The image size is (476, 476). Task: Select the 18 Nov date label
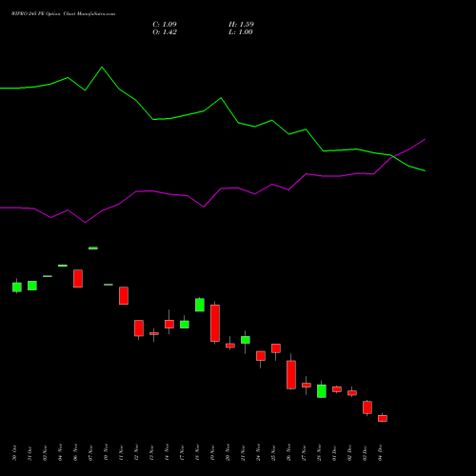pos(197,453)
